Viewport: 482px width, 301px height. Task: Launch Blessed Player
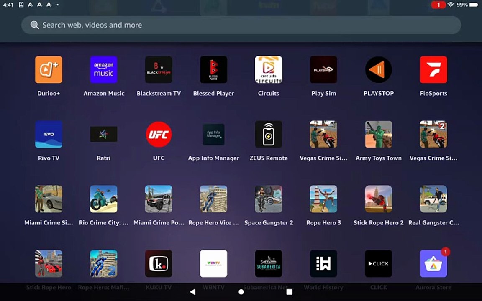coord(213,70)
